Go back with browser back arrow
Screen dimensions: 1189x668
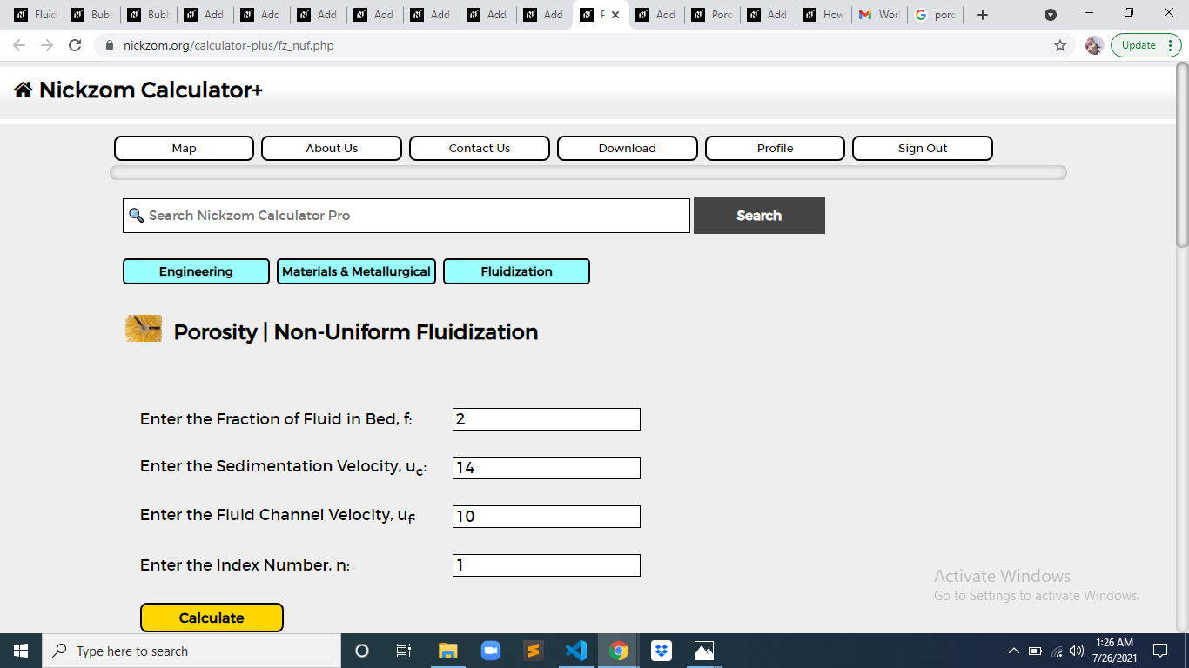point(20,45)
